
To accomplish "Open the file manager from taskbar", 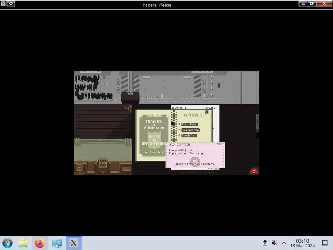I will point(23,243).
